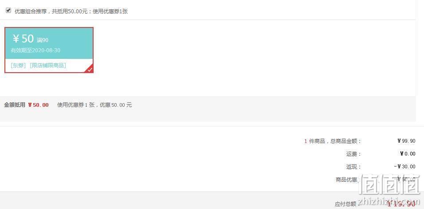Click the 满90 threshold text on the coupon
Screen dimensions: 424x209
tap(43, 40)
